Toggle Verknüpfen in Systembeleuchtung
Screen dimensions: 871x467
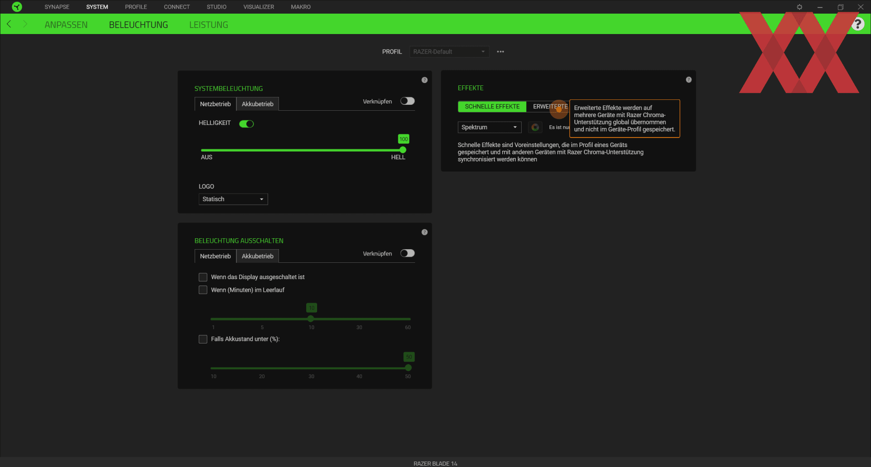(407, 101)
